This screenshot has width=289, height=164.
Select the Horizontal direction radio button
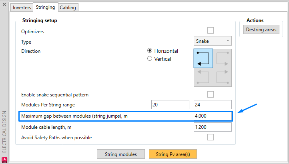(150, 50)
